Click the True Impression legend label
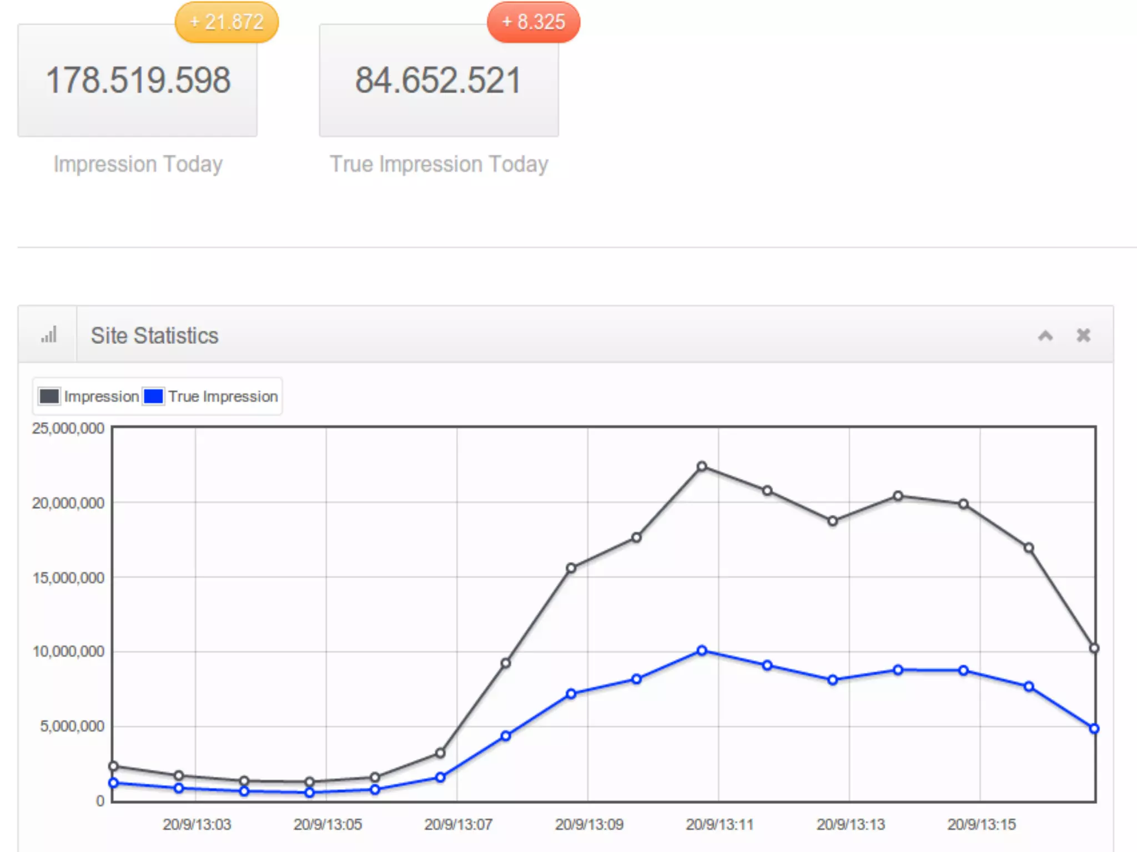The width and height of the screenshot is (1137, 852). click(x=223, y=396)
